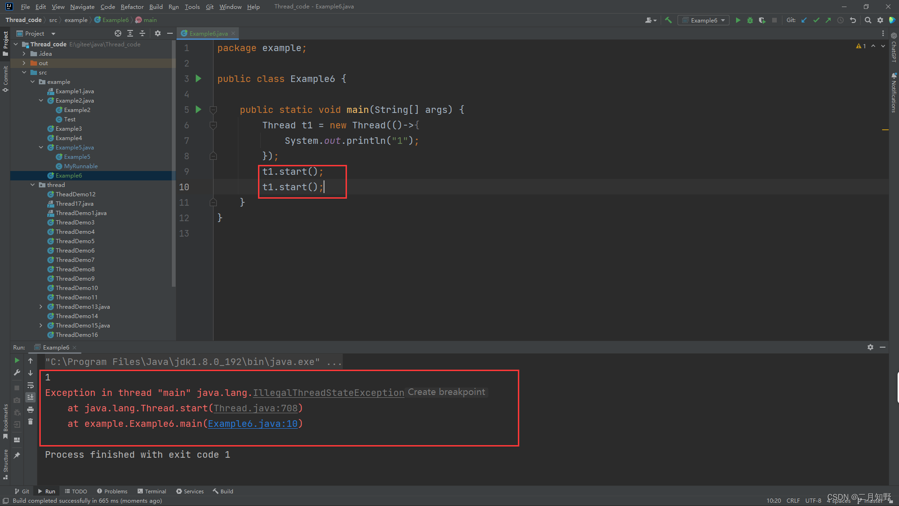Click the Debug icon in the toolbar
Screen dimensions: 899x506
tap(749, 21)
